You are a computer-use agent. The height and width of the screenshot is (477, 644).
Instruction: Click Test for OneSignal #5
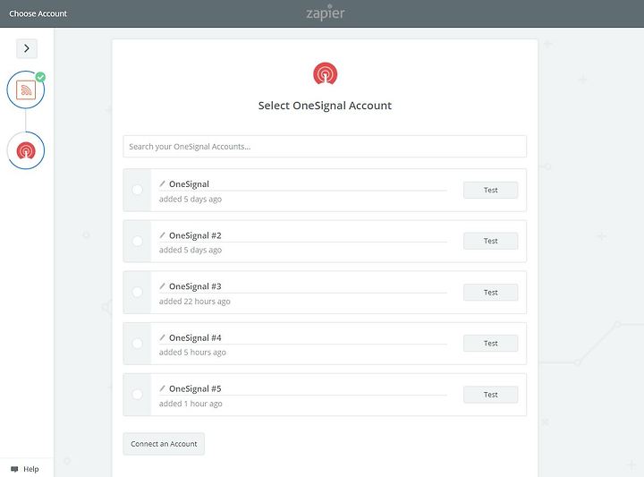click(490, 395)
